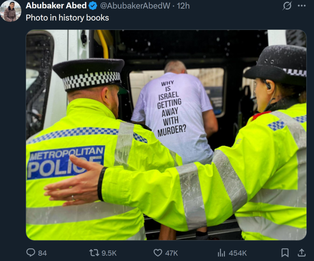Click the blue verified badge
The image size is (314, 261).
pos(93,6)
